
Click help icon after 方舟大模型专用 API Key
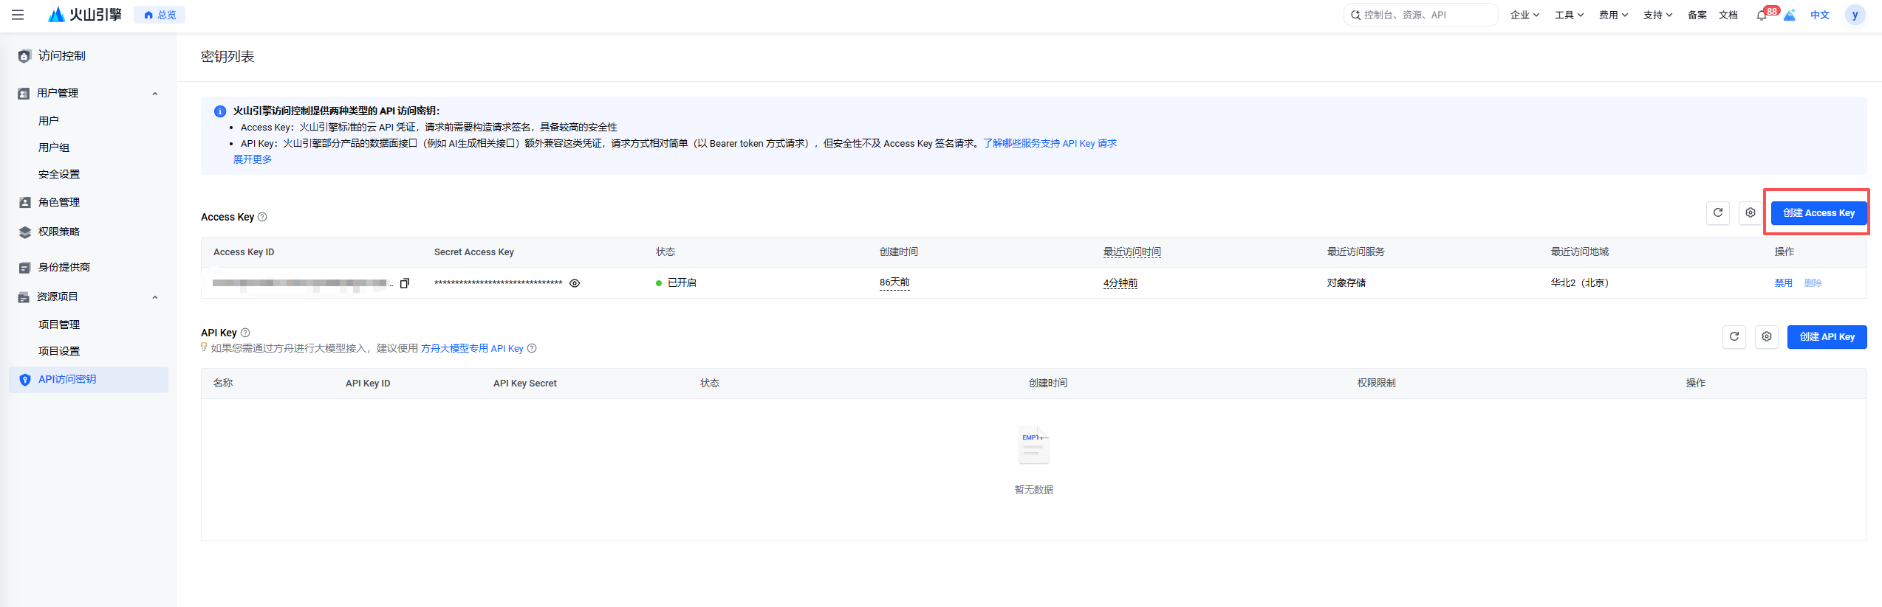pyautogui.click(x=532, y=349)
